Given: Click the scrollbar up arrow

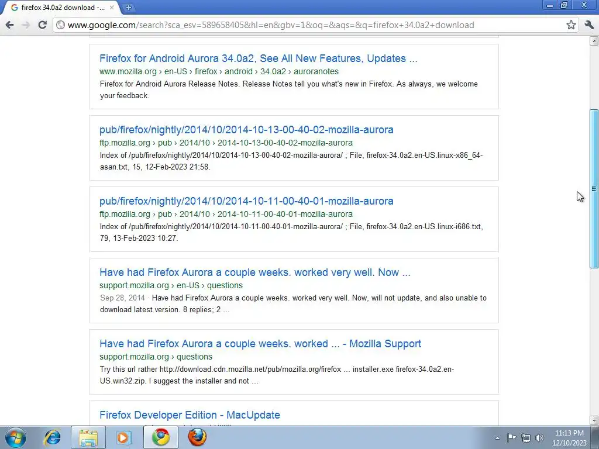Looking at the screenshot, I should (594, 41).
